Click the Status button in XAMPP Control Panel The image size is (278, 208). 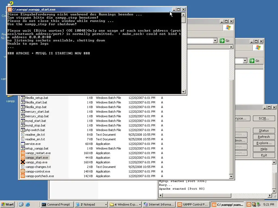[264, 131]
